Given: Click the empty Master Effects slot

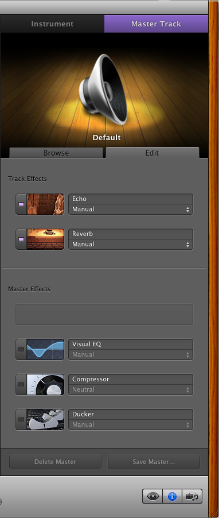Looking at the screenshot, I should click(104, 315).
